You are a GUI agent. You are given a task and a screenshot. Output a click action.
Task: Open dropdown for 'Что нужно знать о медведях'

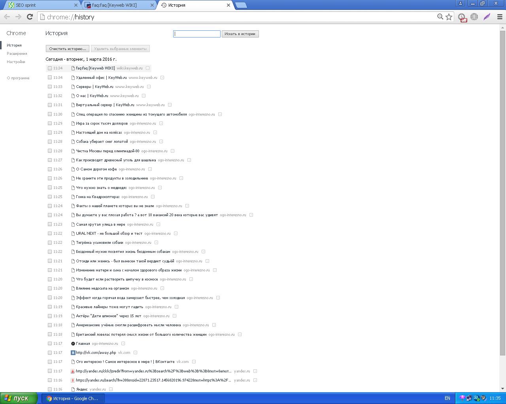pos(160,188)
